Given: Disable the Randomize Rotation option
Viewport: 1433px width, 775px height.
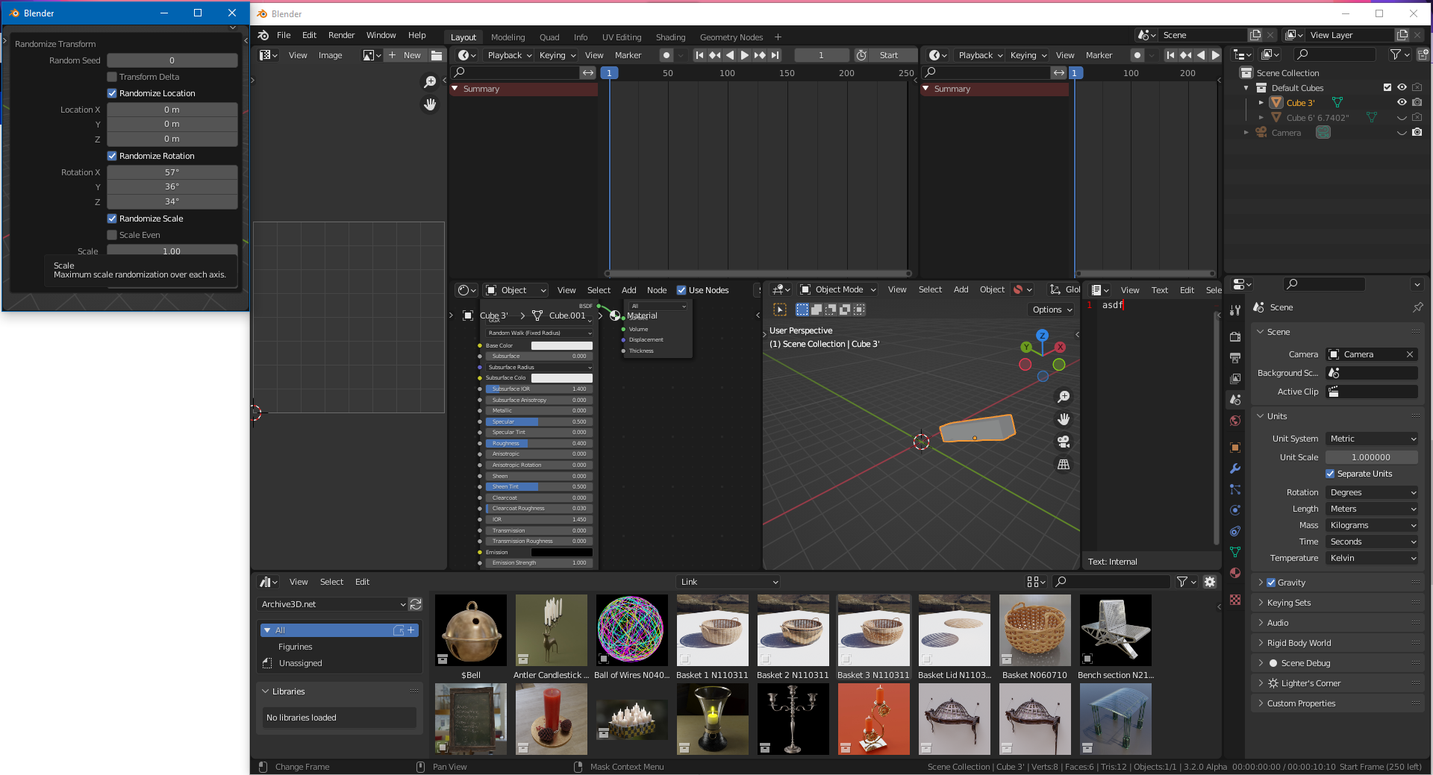Looking at the screenshot, I should 112,156.
